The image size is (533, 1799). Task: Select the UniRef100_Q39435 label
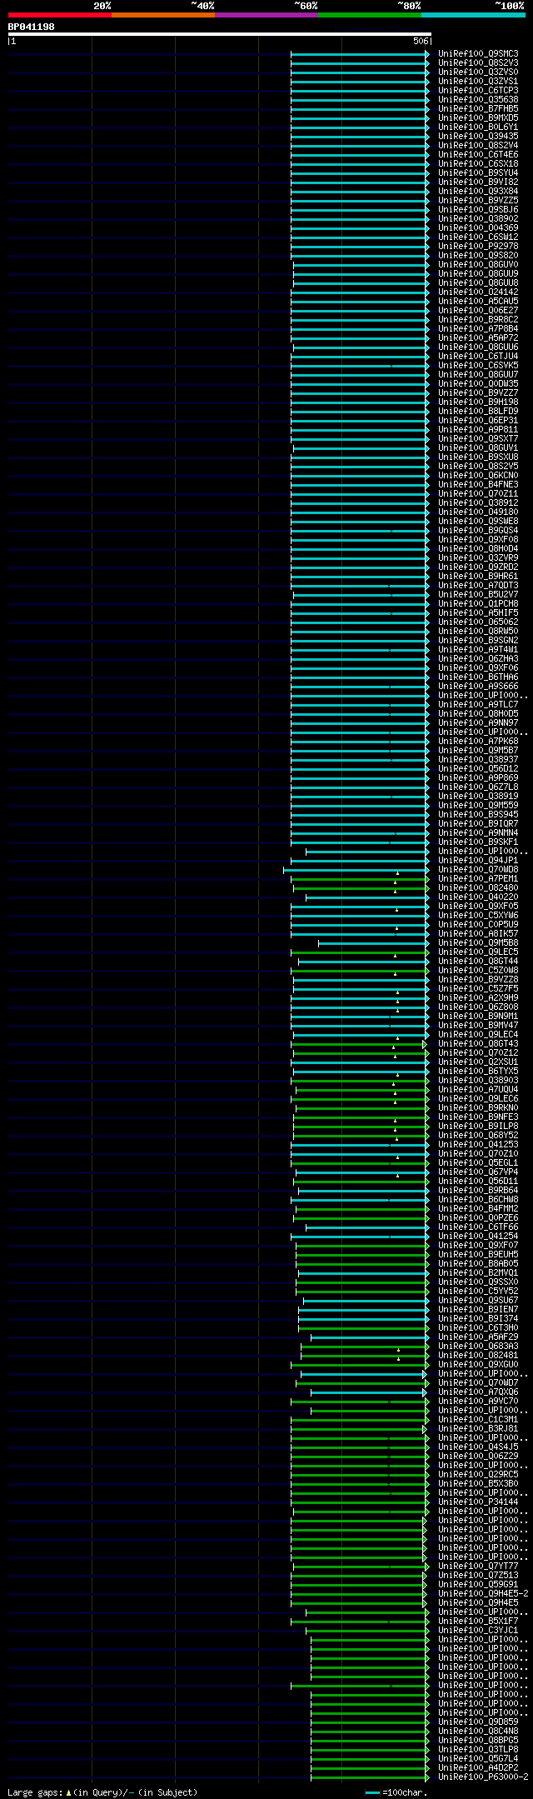pos(478,136)
